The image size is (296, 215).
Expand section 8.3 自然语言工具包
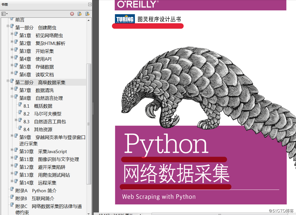pos(16,120)
